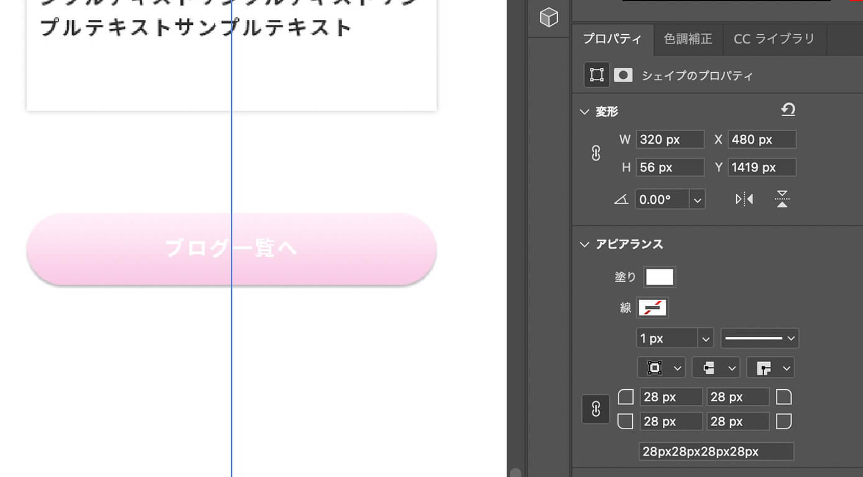Select the mask properties icon
Screen dimensions: 863x477
[623, 75]
